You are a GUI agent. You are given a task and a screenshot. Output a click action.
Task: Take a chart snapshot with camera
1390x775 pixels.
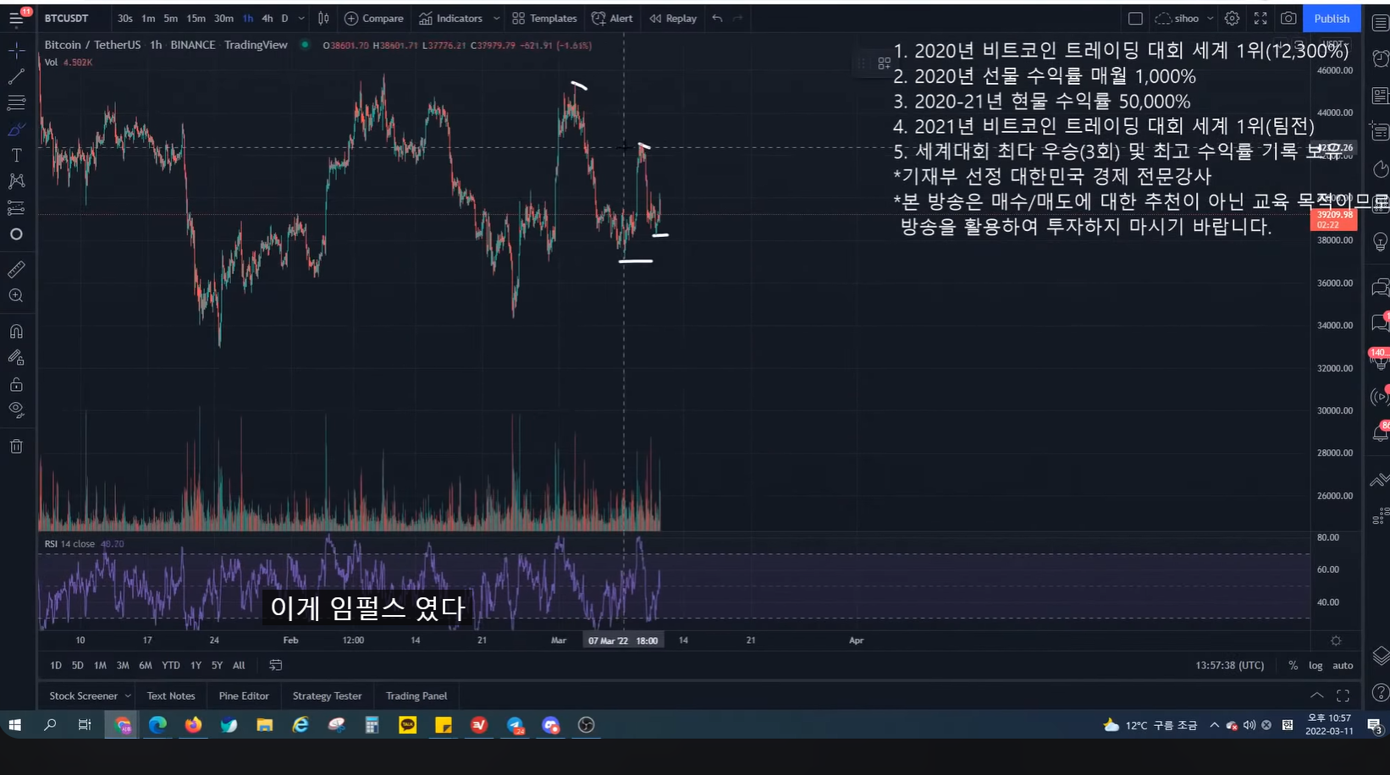coord(1288,19)
